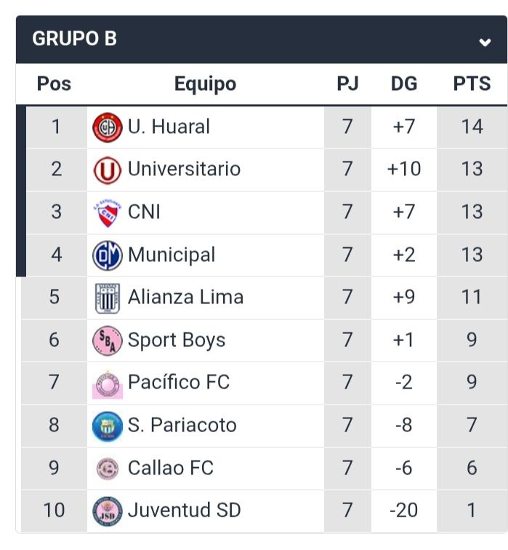Open the Universitario team link
508x550 pixels.
(x=184, y=170)
